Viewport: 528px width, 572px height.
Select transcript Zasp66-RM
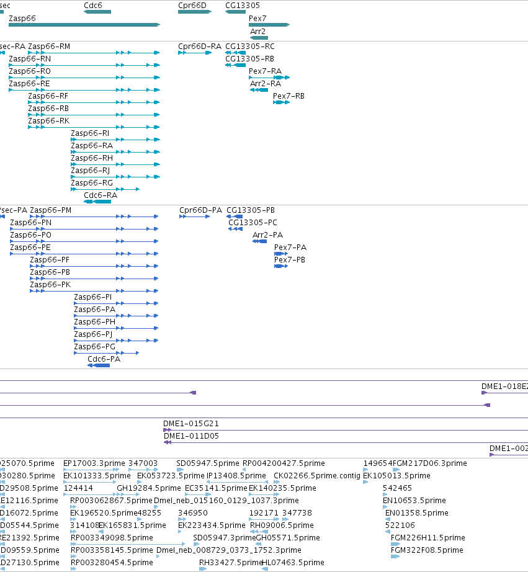click(x=94, y=53)
